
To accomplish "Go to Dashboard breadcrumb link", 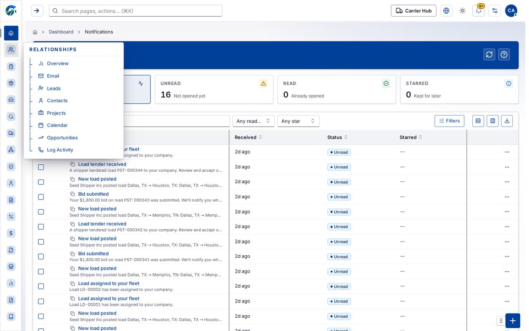I will pos(61,32).
